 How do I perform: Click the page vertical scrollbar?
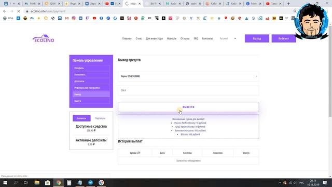tap(330, 72)
